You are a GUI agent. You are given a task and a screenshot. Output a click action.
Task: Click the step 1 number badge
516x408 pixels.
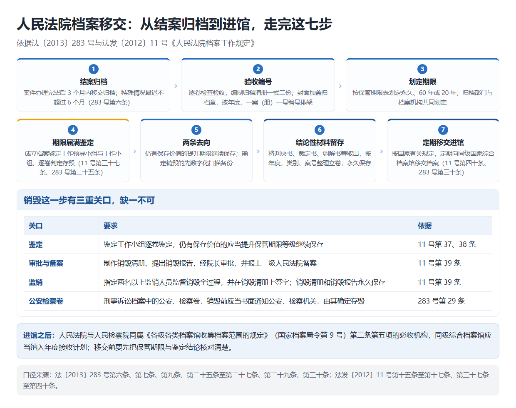[x=94, y=69]
